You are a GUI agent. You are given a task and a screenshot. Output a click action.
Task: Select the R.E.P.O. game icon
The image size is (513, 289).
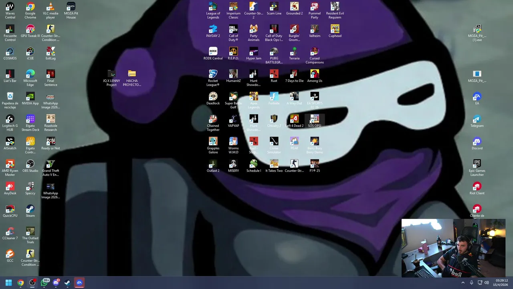(x=233, y=53)
